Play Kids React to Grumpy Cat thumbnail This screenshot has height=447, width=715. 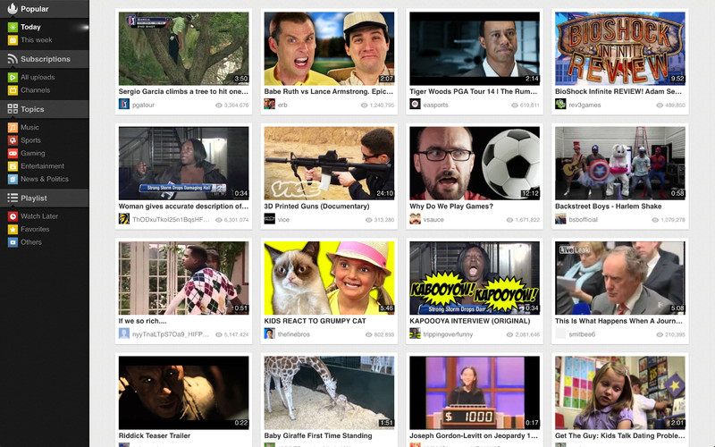point(329,278)
